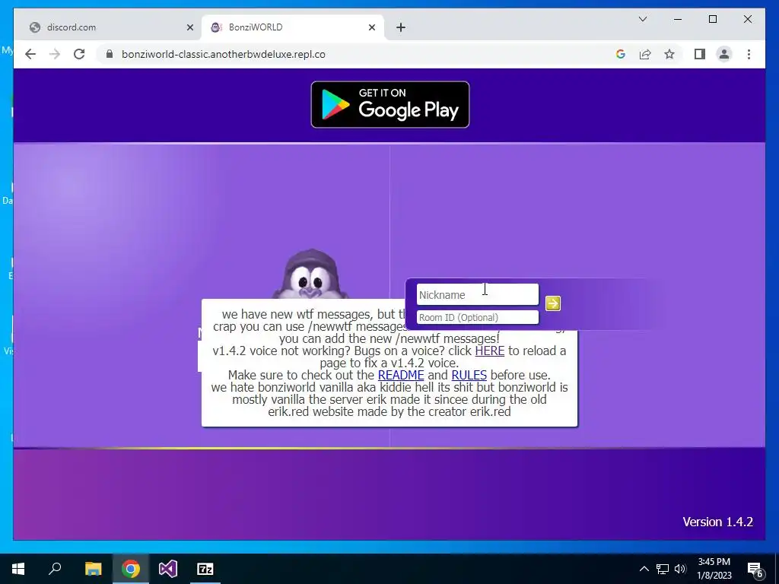Click the yellow arrow login button
The width and height of the screenshot is (779, 584).
[552, 303]
